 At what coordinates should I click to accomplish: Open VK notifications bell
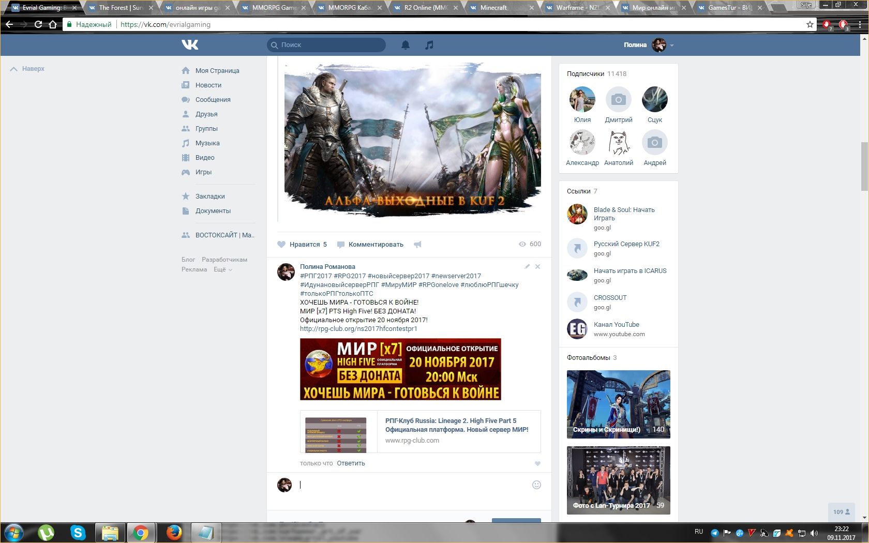[406, 45]
